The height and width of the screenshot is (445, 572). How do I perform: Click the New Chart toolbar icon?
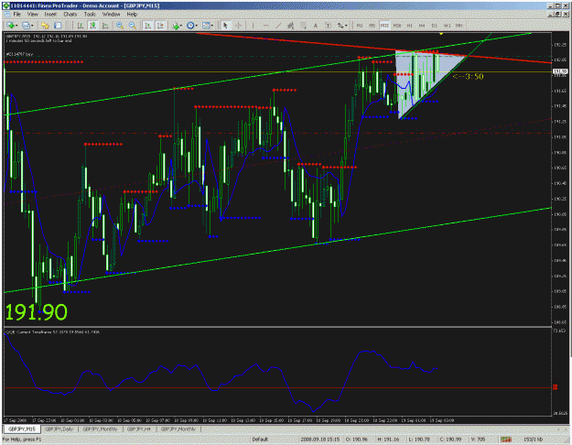point(10,26)
